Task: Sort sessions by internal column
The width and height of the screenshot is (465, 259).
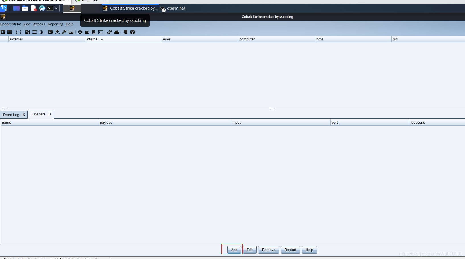Action: tap(123, 39)
